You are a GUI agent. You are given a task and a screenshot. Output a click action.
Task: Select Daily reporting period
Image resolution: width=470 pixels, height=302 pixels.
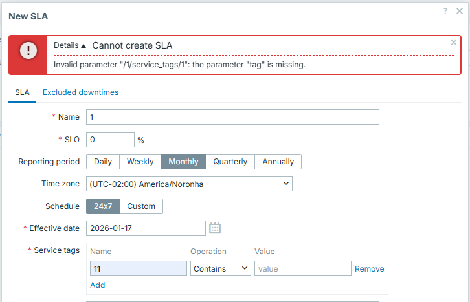(x=103, y=162)
